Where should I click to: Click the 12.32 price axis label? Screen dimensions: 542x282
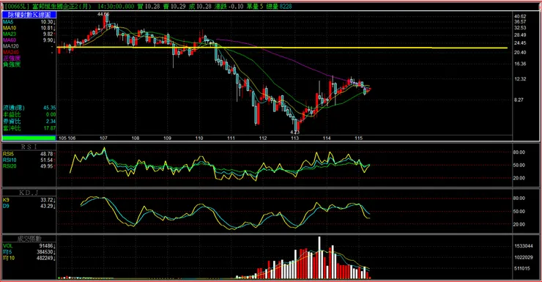coord(520,79)
